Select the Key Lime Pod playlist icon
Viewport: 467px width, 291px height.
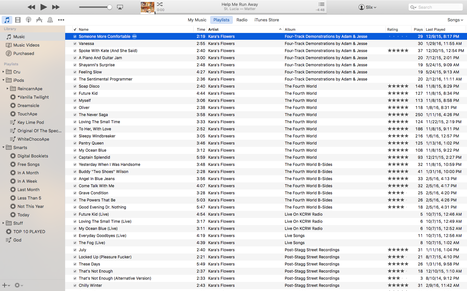tap(13, 122)
